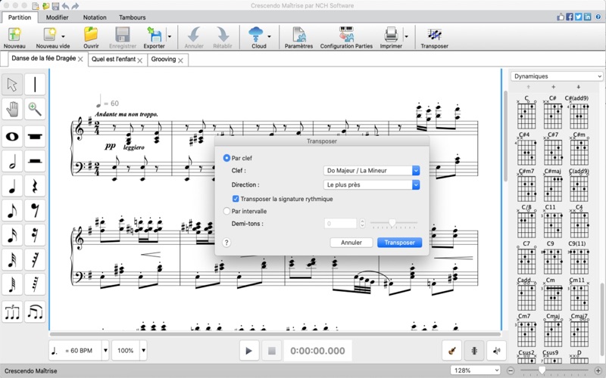Click the zoom out minus button
Viewport: 606px width, 378px height.
pos(510,370)
